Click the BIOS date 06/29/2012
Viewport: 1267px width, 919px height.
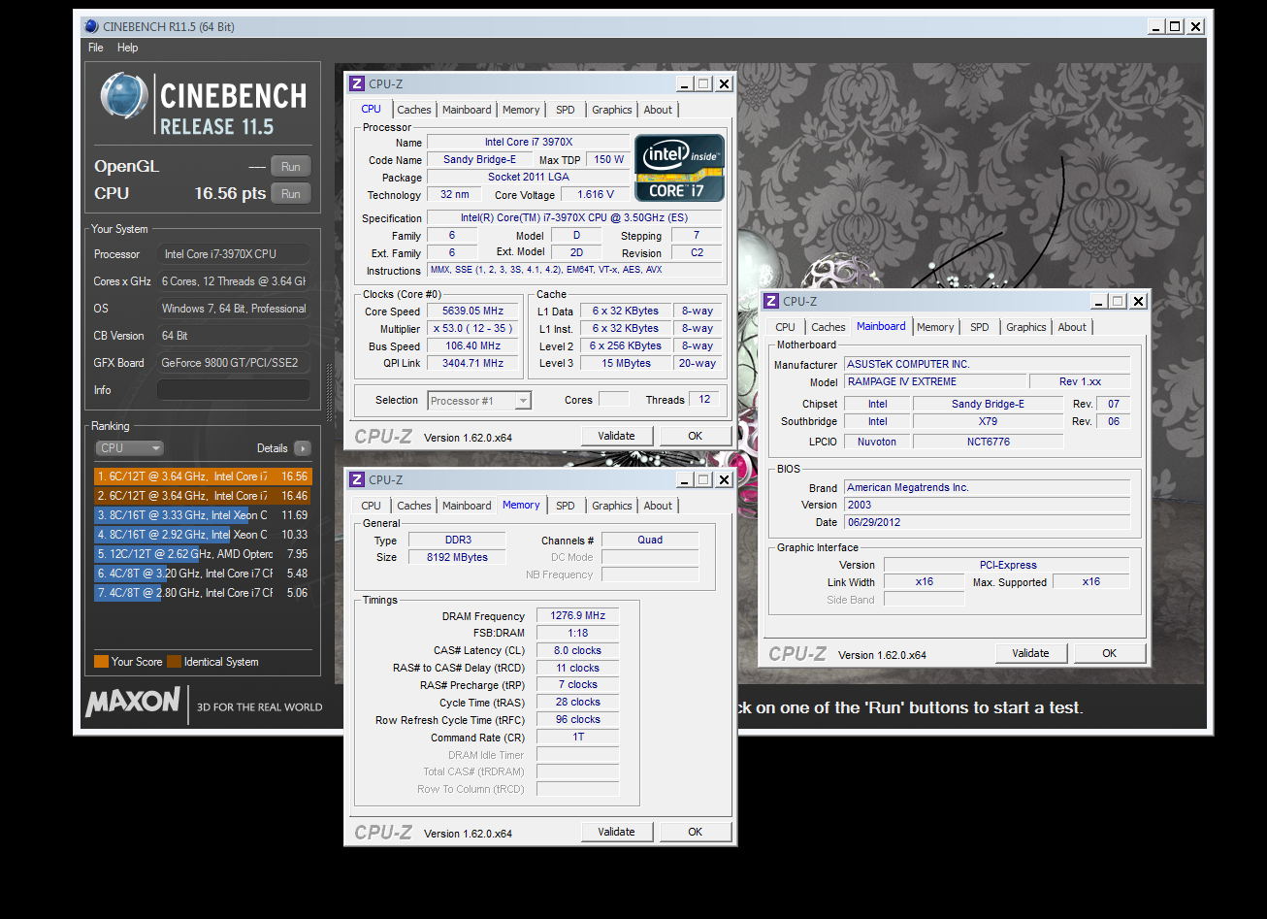[987, 522]
